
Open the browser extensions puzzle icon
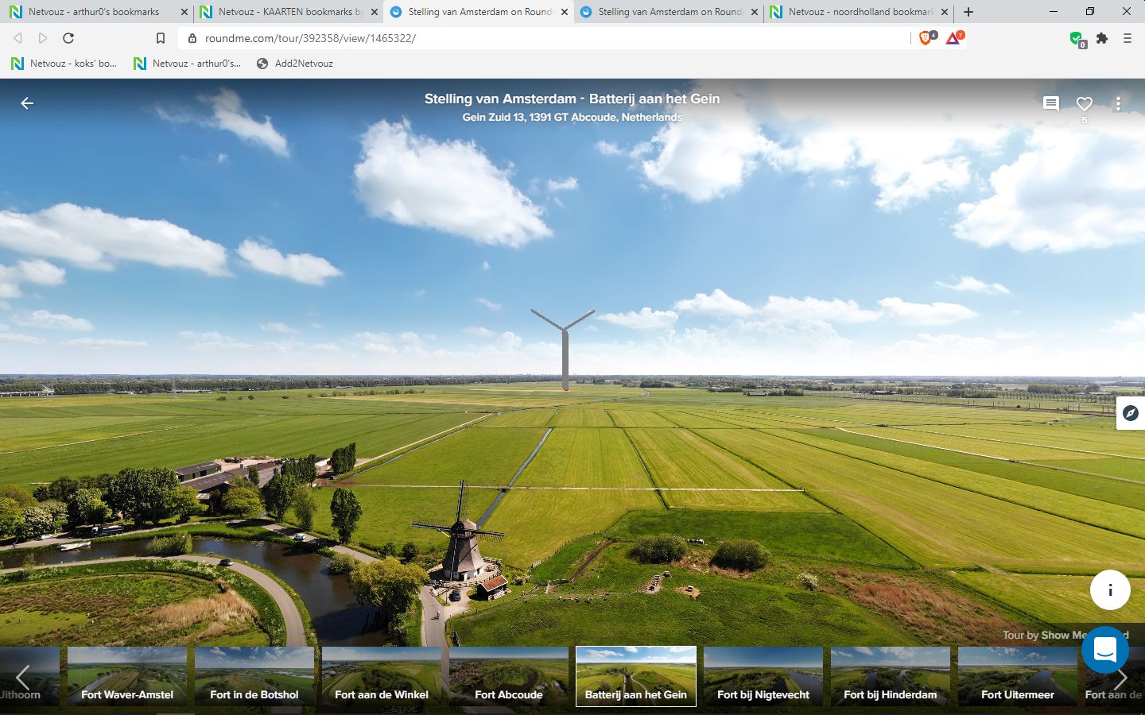point(1102,38)
